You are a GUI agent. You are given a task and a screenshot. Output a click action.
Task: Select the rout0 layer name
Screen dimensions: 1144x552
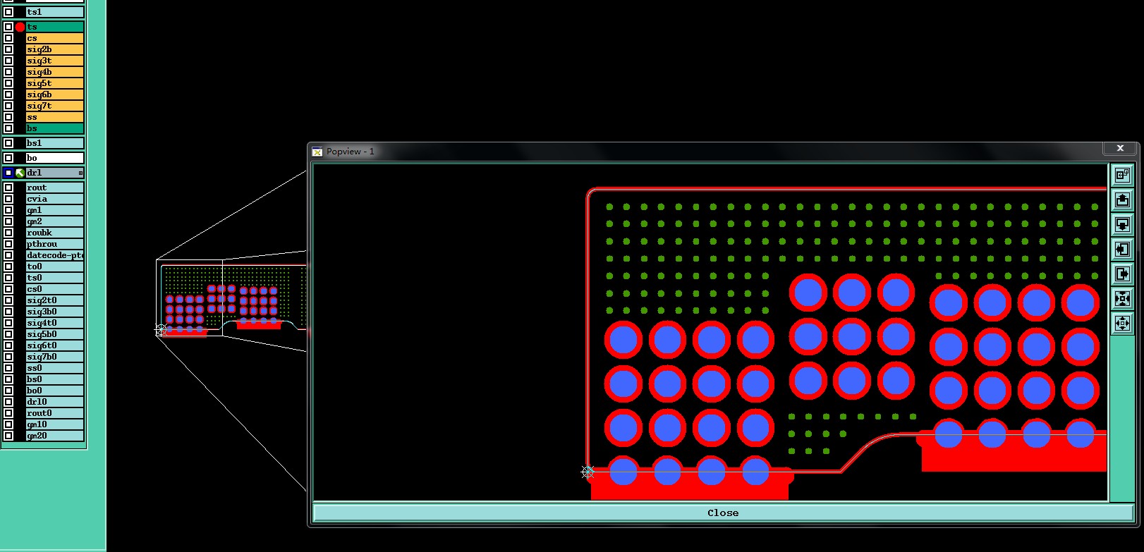point(55,413)
